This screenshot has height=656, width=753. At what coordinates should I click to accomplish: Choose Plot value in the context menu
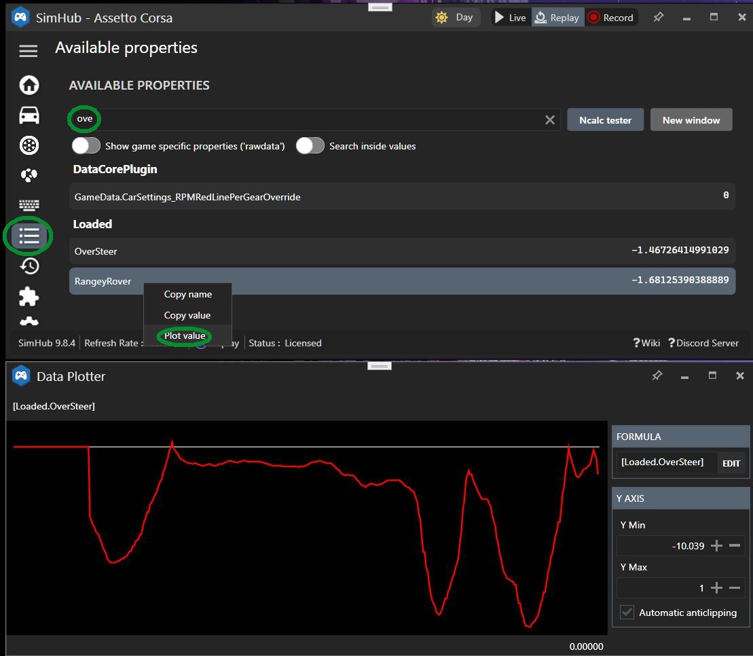185,335
